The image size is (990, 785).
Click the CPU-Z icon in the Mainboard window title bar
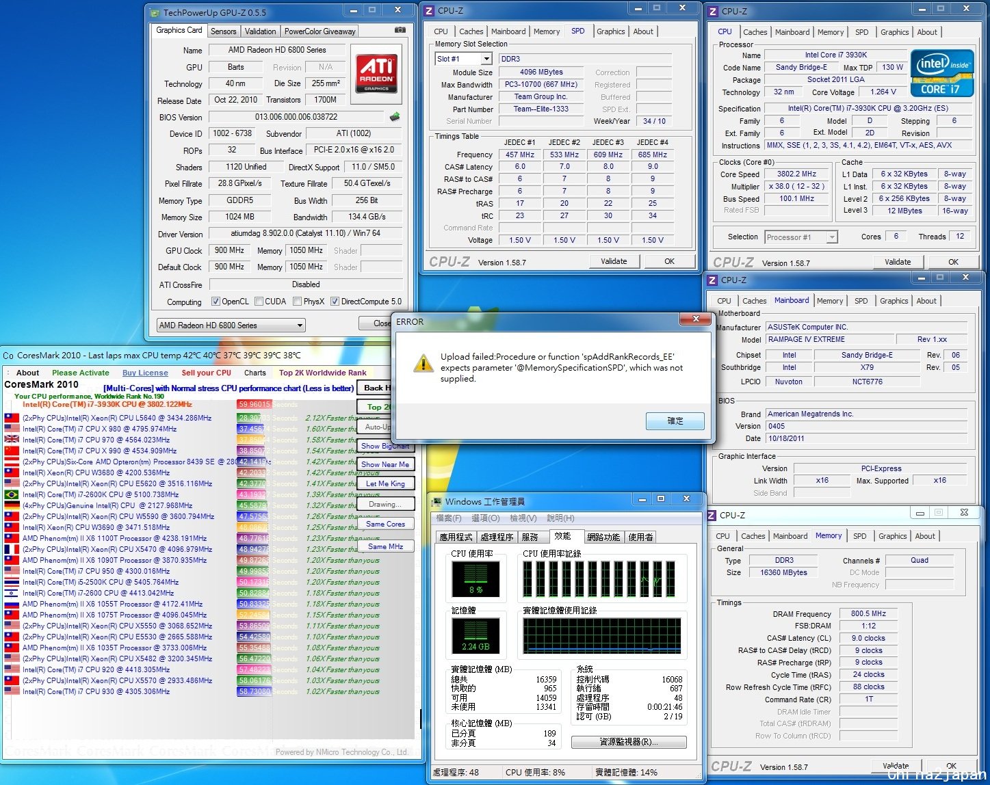tap(713, 280)
